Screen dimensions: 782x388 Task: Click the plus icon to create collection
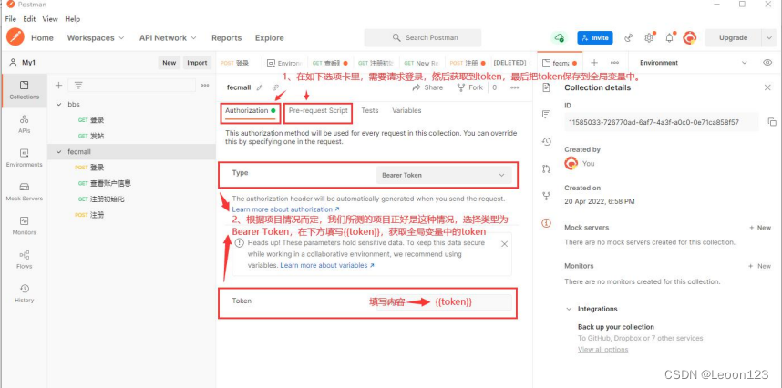(x=58, y=86)
